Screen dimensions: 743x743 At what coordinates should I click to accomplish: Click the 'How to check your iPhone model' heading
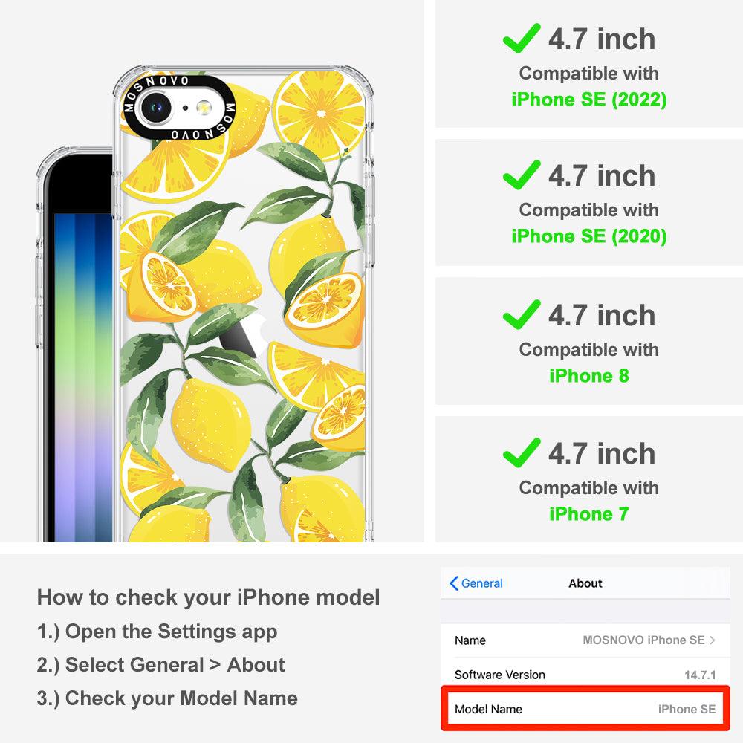point(209,597)
